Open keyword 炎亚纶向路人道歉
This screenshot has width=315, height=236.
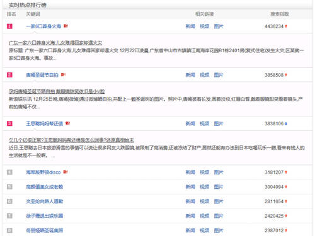click(x=45, y=201)
